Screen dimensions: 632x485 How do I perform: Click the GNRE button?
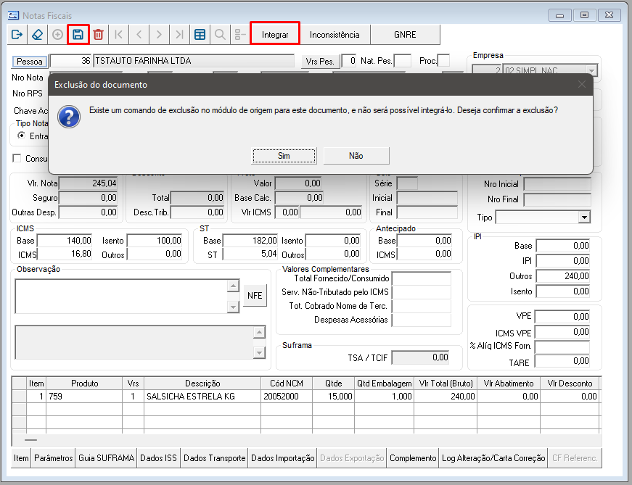click(405, 35)
